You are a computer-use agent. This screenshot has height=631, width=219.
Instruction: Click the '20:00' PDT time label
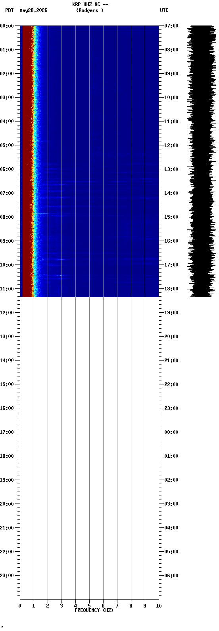7,504
